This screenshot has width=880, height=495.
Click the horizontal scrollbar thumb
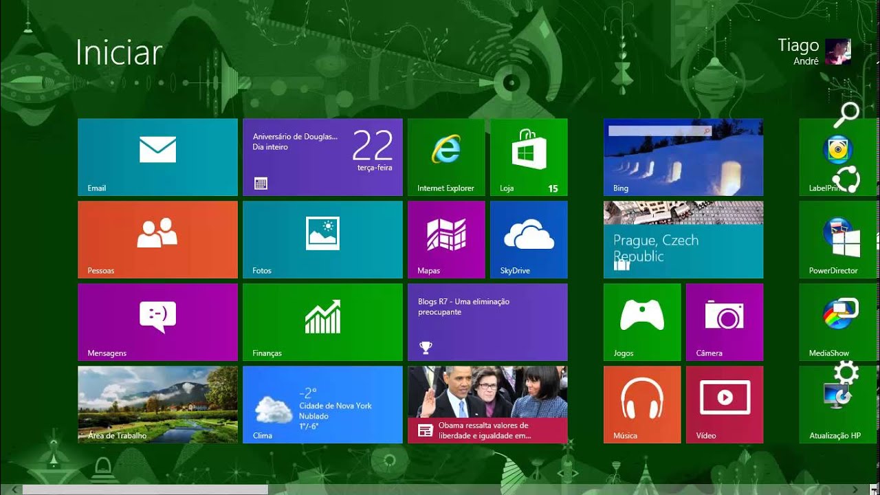tap(145, 489)
